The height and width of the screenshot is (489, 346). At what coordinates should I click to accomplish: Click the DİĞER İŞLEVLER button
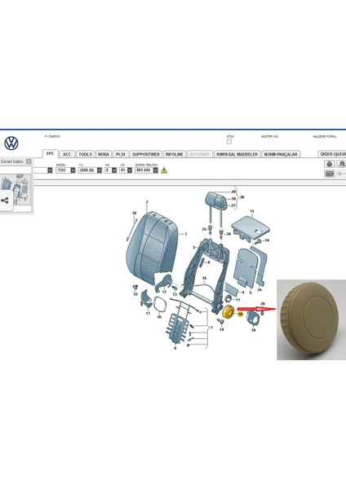(x=332, y=154)
